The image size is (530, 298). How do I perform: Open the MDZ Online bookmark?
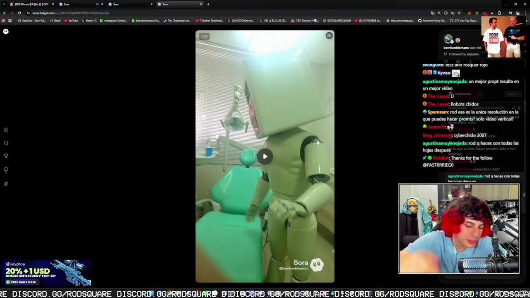[x=241, y=21]
